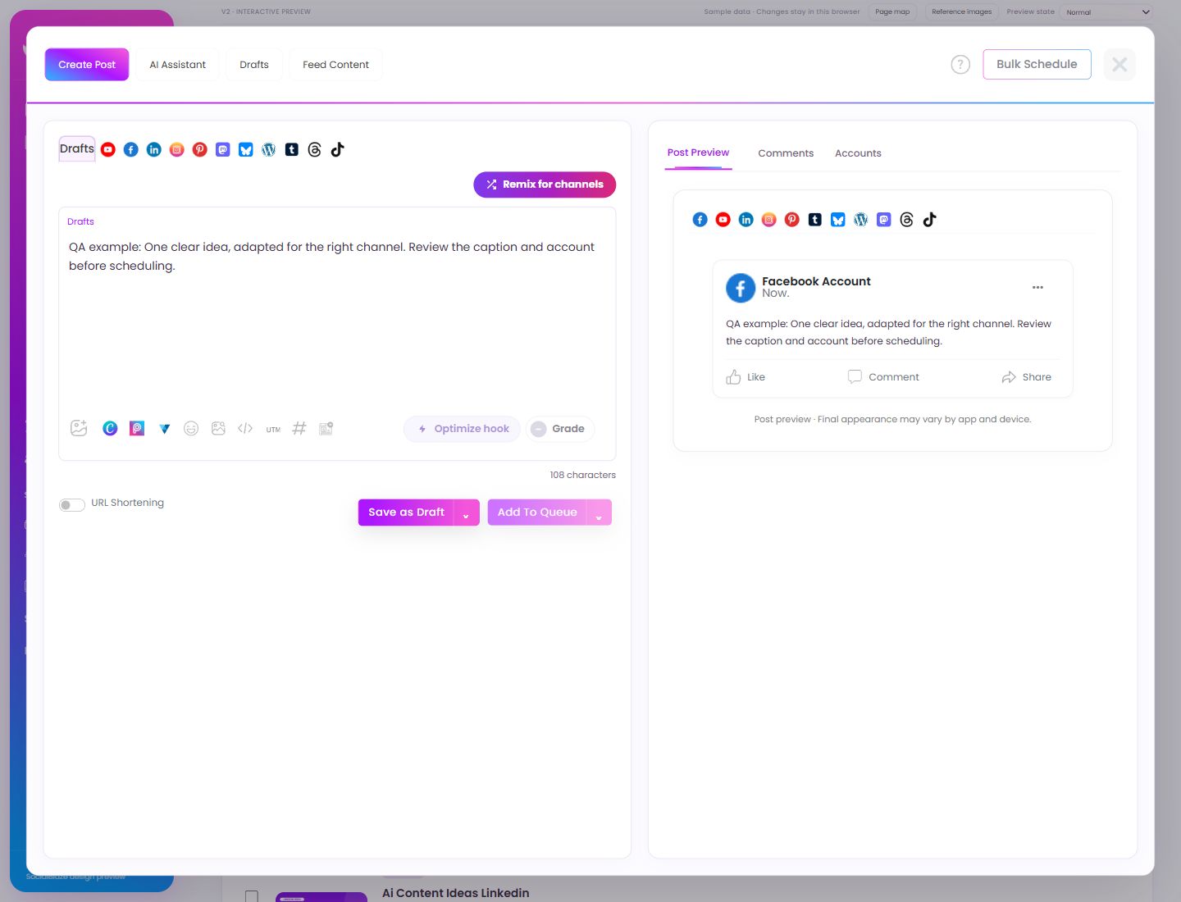Show the Threads preview in Post Preview panel
The height and width of the screenshot is (902, 1181).
(906, 219)
